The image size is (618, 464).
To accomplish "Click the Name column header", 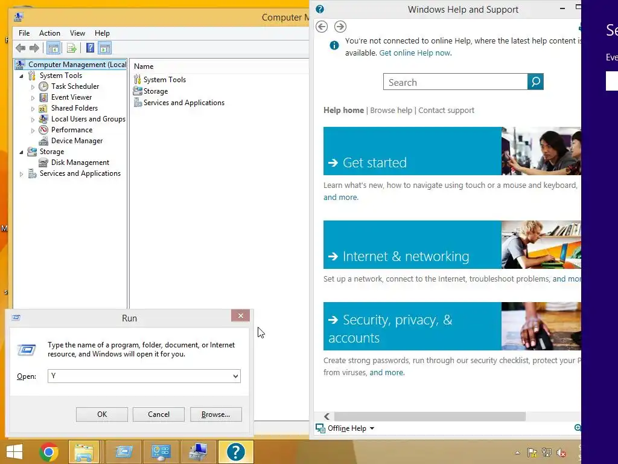I will click(x=144, y=66).
